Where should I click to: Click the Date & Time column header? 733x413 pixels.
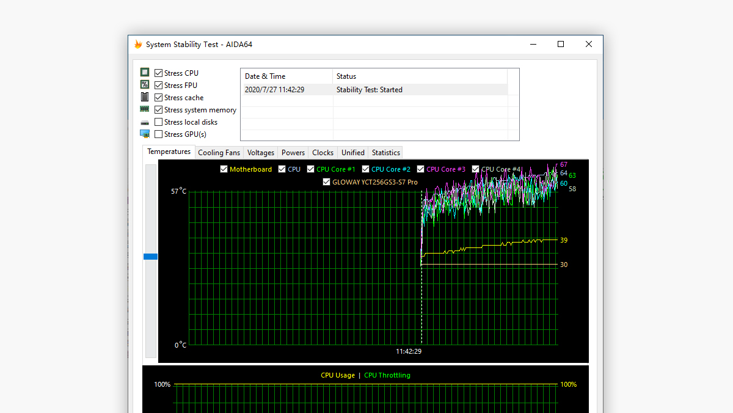point(265,76)
